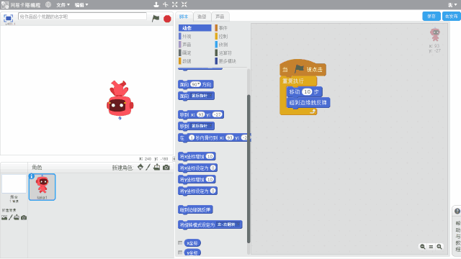Toggle the x坐标 reporter checkbox
Viewport: 461px width, 259px height.
pos(180,243)
